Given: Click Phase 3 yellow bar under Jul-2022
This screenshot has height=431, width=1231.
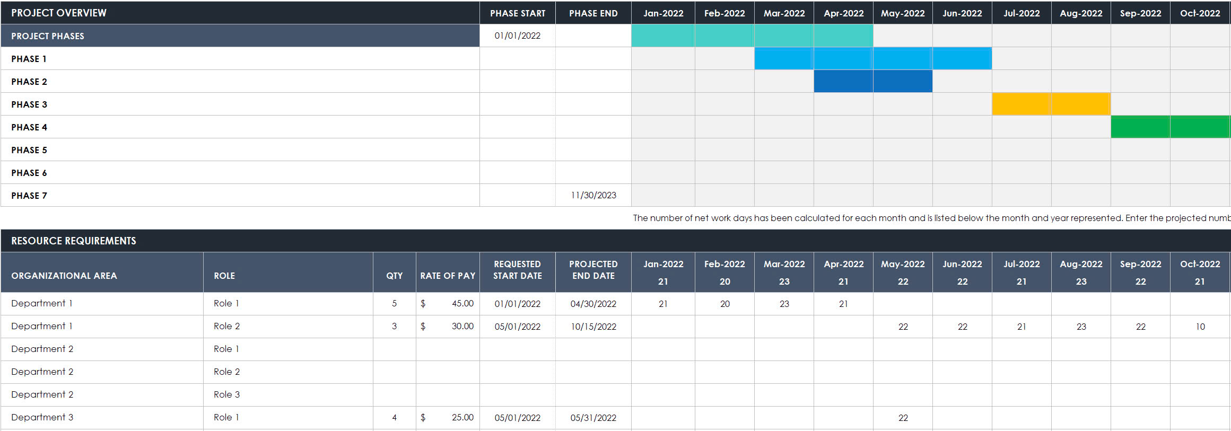Looking at the screenshot, I should (1021, 104).
